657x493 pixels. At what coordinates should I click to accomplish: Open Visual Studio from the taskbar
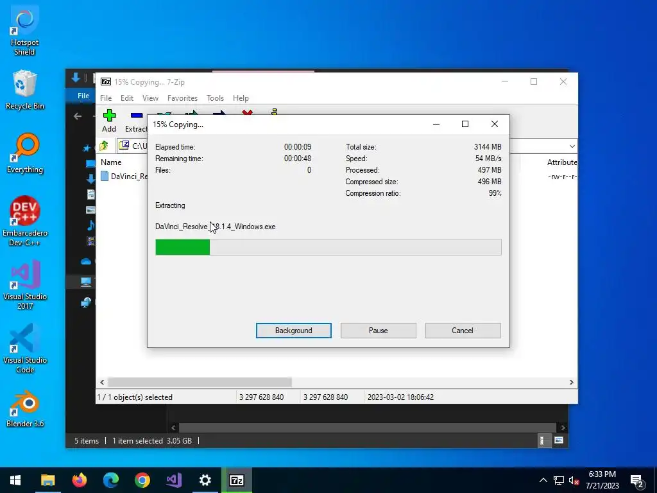point(173,480)
